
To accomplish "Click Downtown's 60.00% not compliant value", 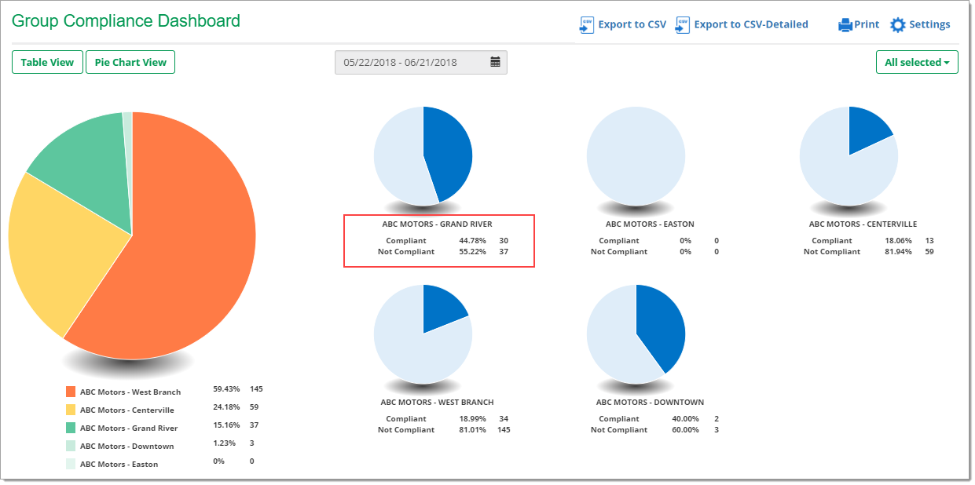I will click(x=686, y=430).
